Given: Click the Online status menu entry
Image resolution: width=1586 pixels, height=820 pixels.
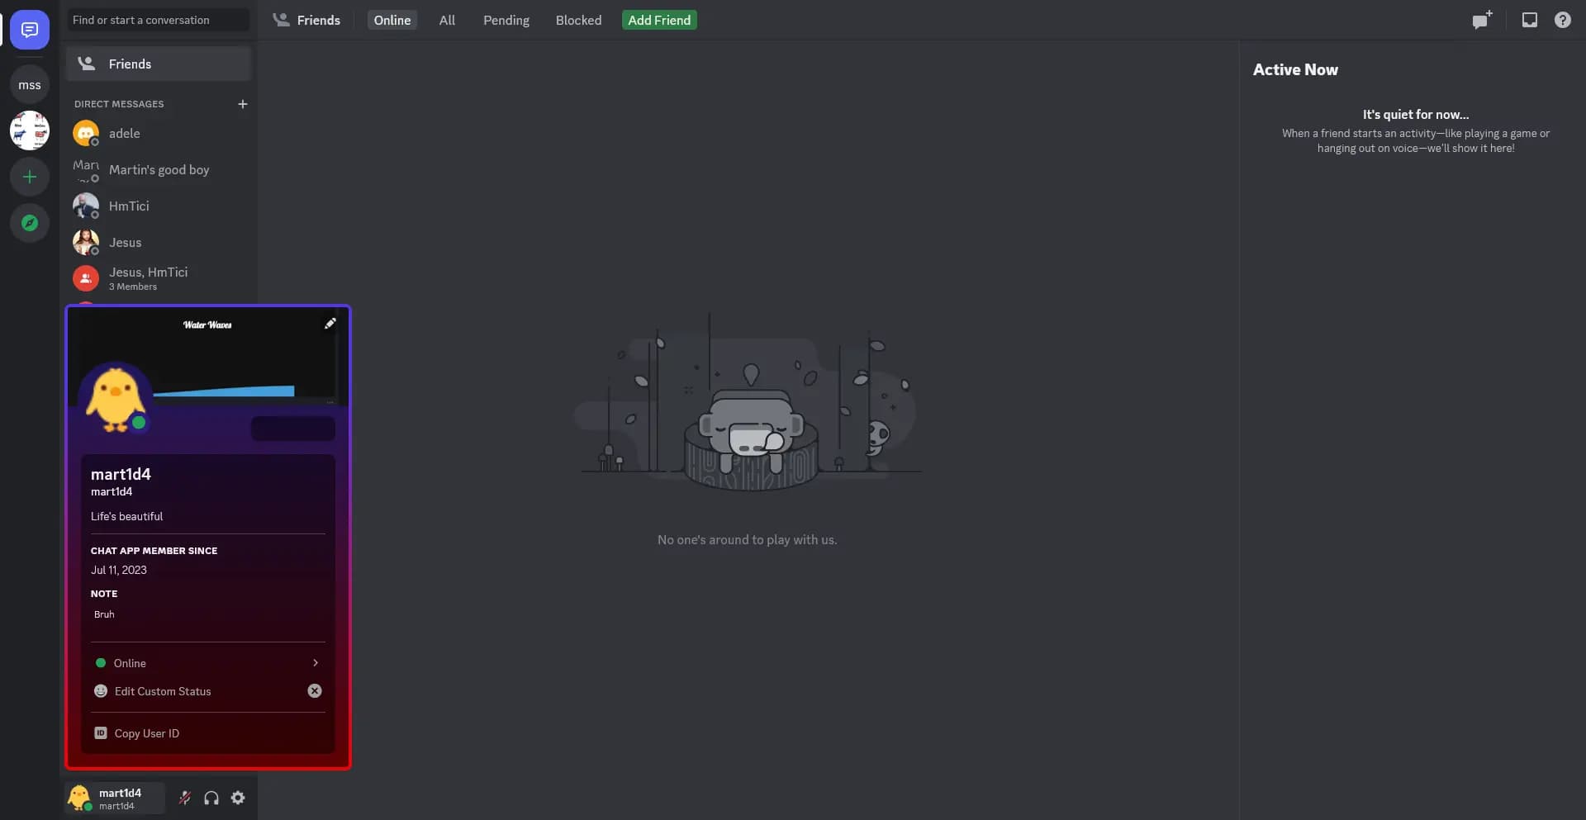Looking at the screenshot, I should click(208, 663).
